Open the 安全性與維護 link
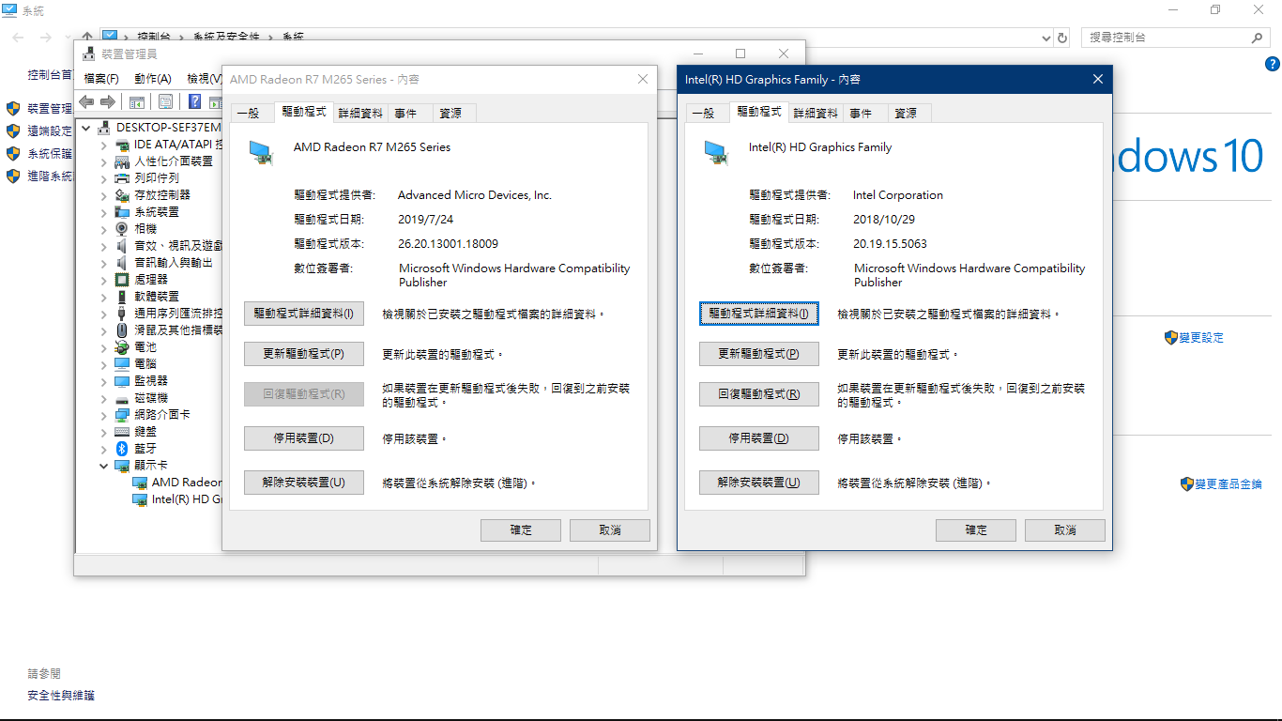The image size is (1282, 721). 61,696
